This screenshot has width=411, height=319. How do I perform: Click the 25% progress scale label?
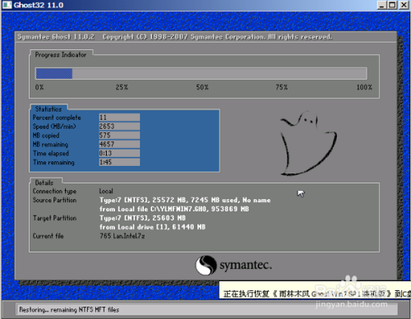[x=122, y=87]
